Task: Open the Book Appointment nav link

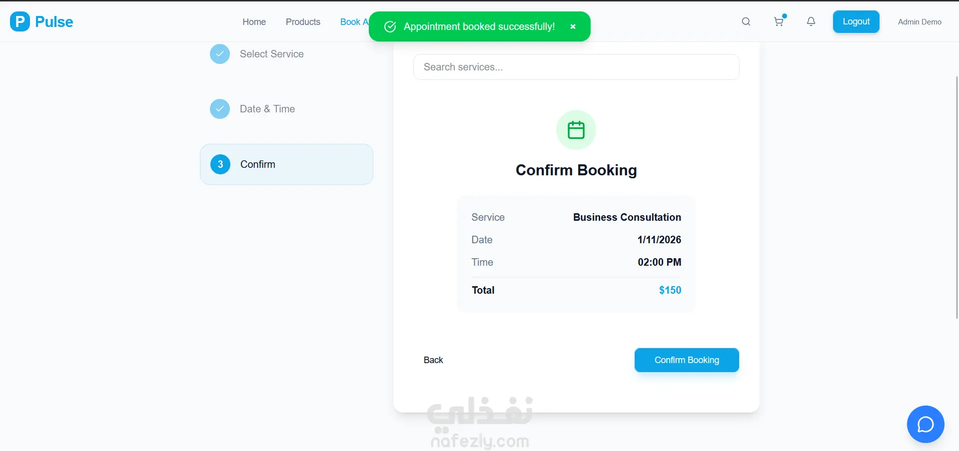Action: click(x=354, y=22)
